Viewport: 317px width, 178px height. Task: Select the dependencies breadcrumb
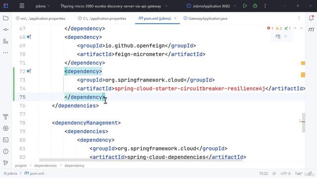[46, 166]
